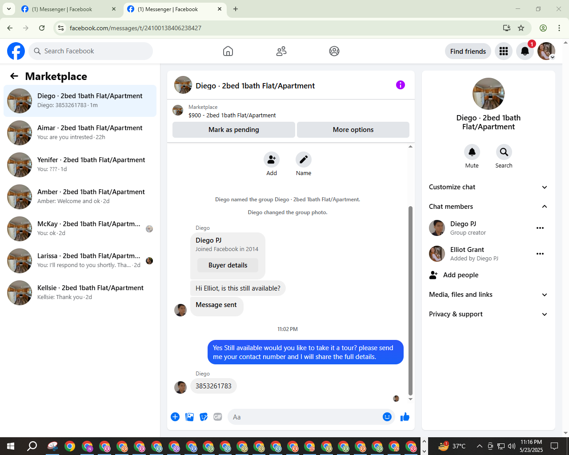569x455 pixels.
Task: Close the active Messenger tab
Action: [220, 9]
